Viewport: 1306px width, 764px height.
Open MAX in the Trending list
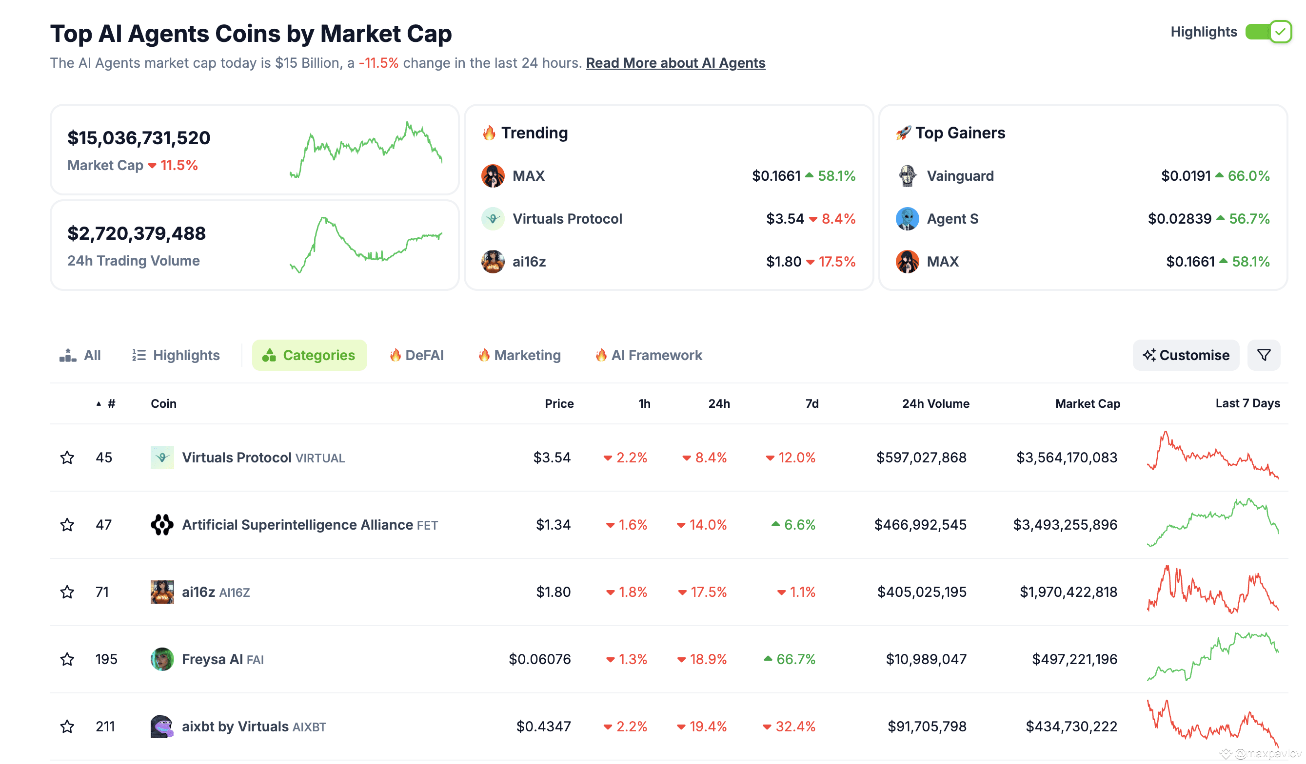click(x=669, y=176)
